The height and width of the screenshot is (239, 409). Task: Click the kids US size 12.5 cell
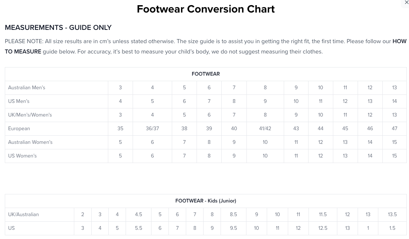(323, 228)
